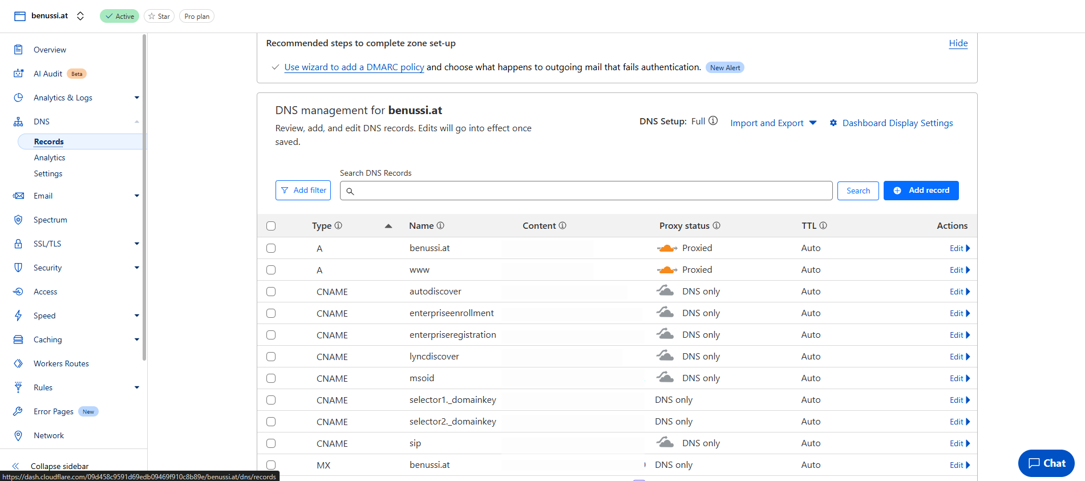Click the grey cloud icon for autodiscover record
The image size is (1085, 481).
[665, 291]
